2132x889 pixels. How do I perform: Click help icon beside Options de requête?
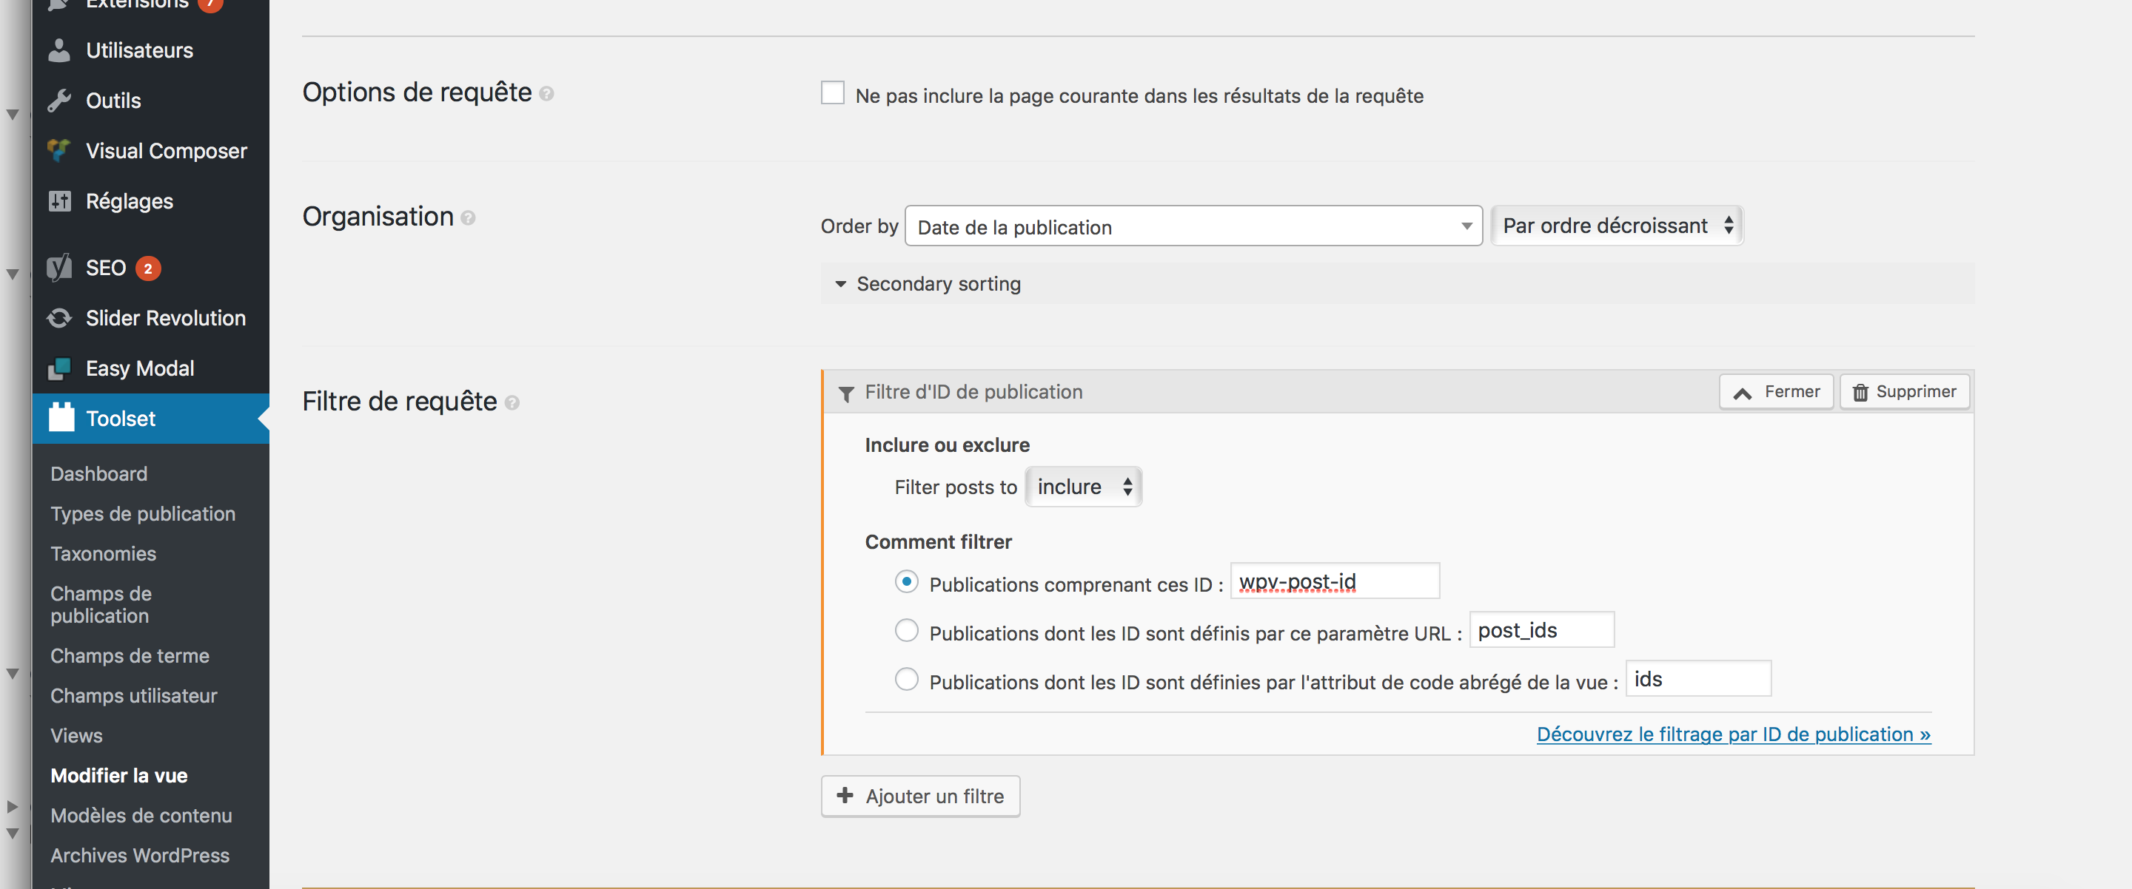[546, 94]
